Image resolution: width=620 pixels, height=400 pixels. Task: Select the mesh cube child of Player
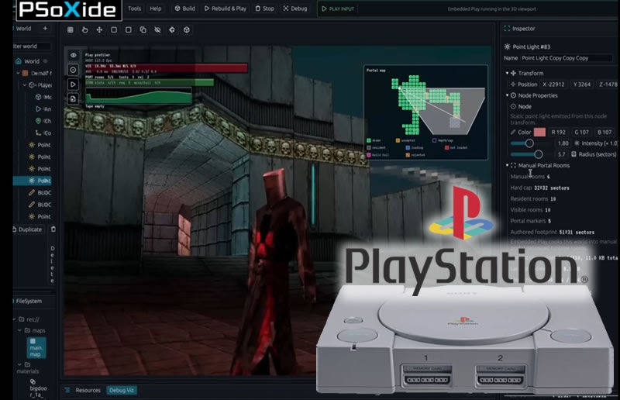pos(43,97)
